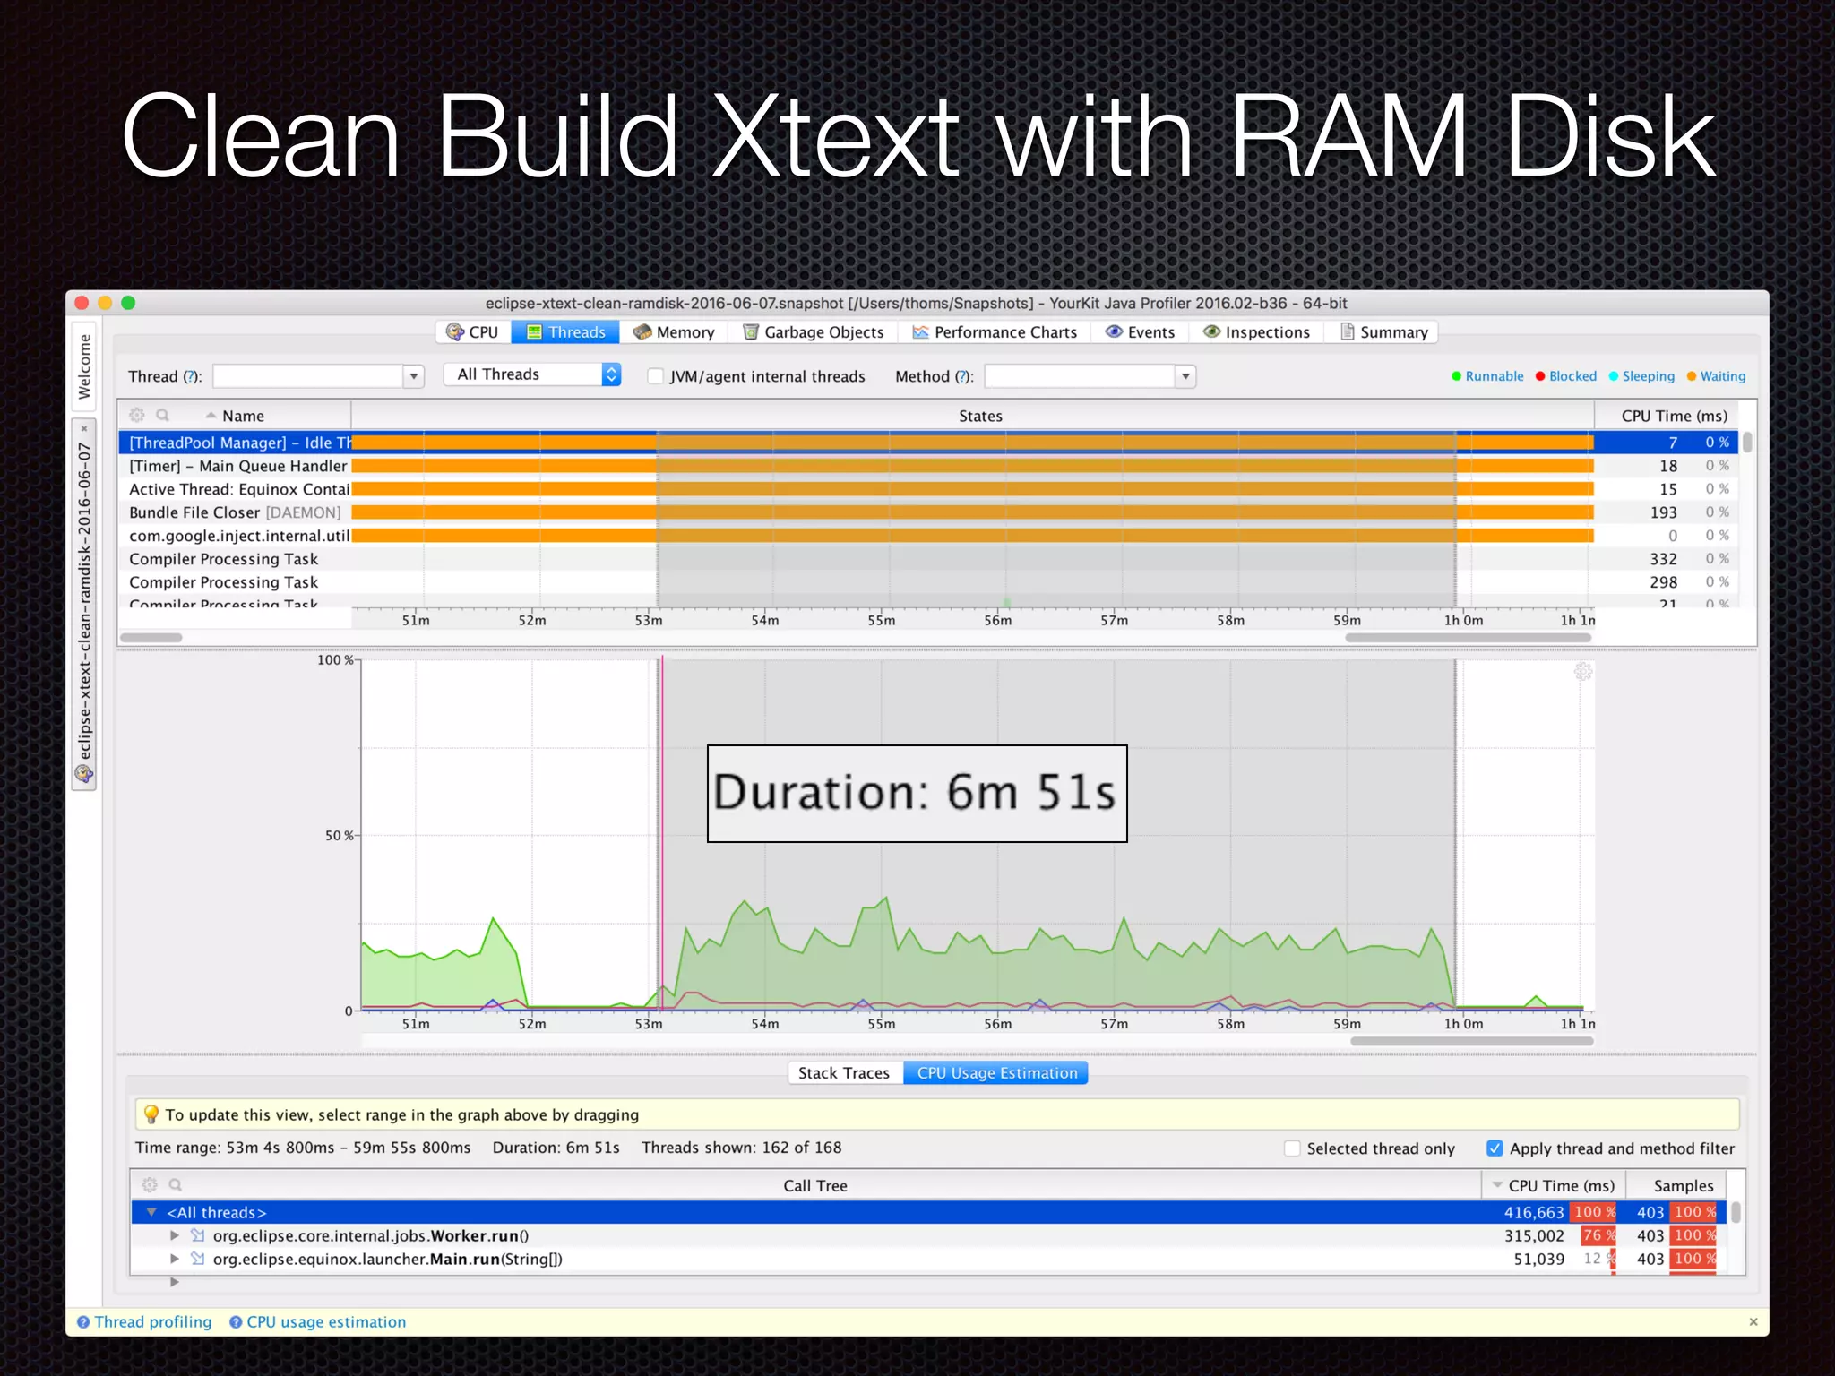Select the Bundle File Closer [DAEMON] row
The image size is (1835, 1376).
928,512
